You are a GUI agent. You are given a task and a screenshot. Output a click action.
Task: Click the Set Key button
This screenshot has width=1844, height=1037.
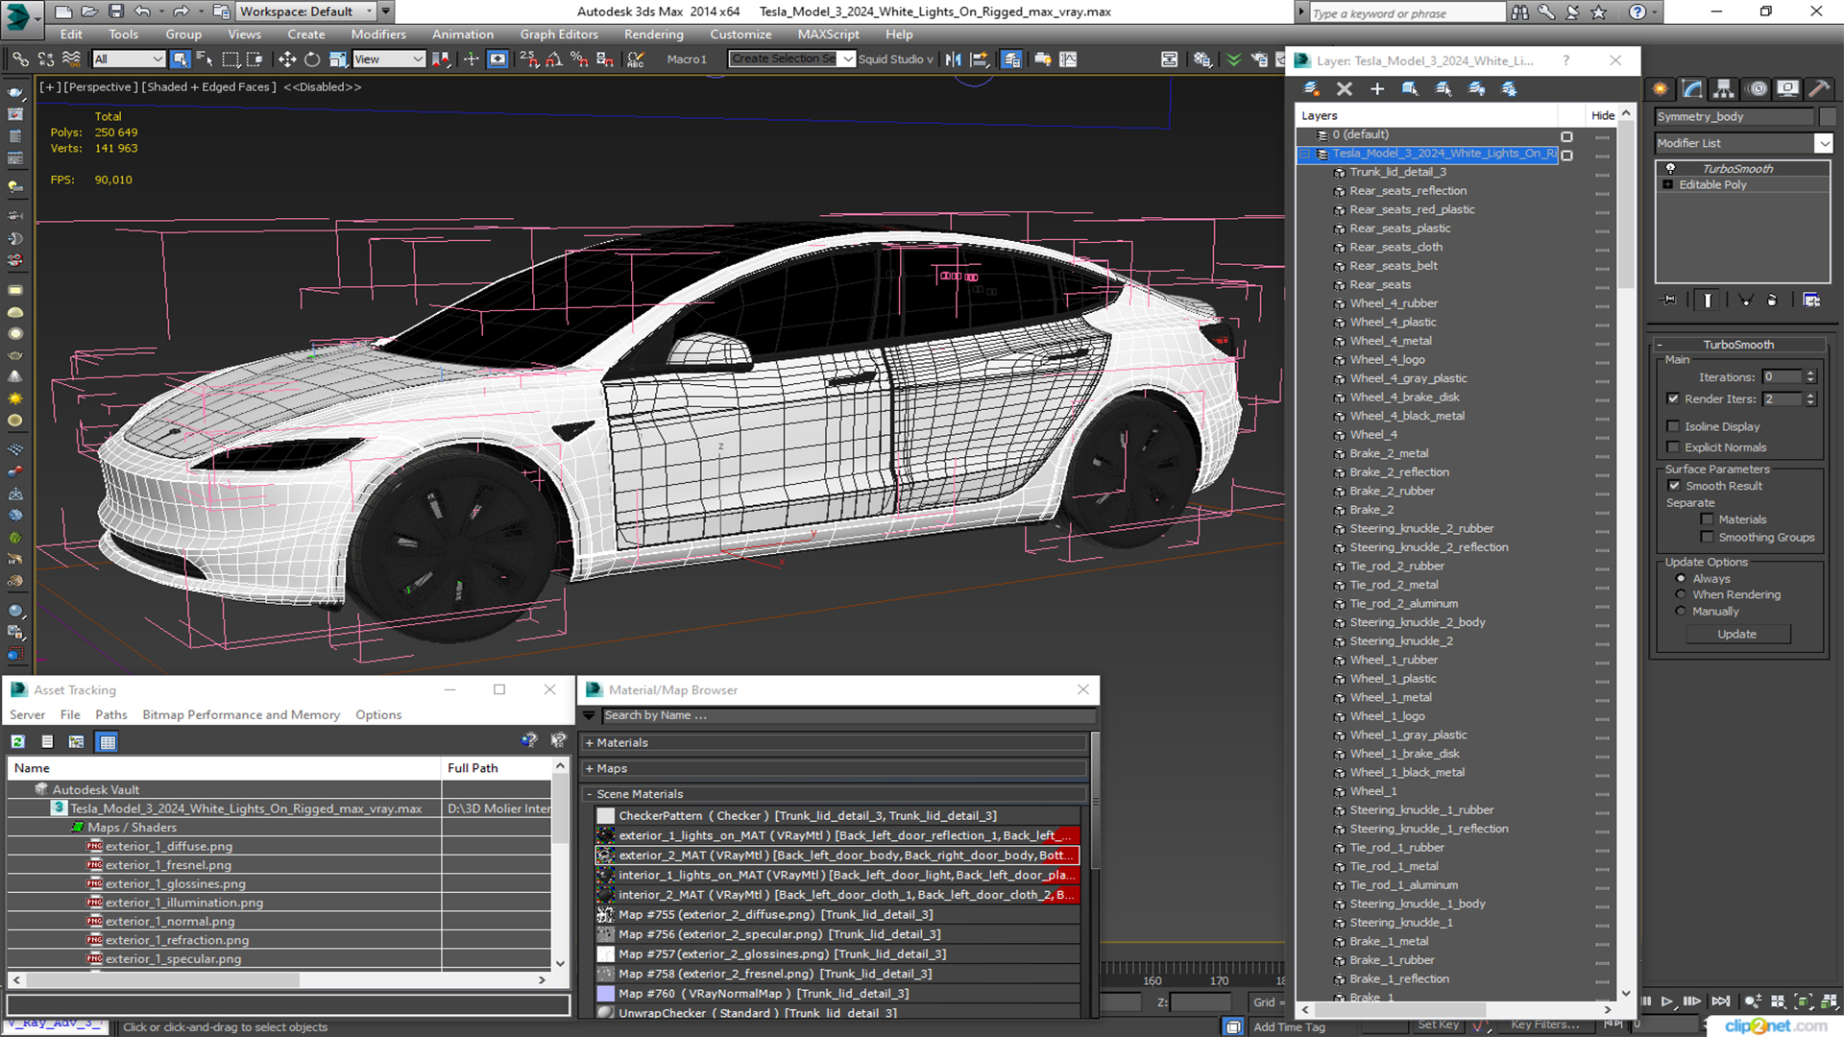[1439, 1025]
